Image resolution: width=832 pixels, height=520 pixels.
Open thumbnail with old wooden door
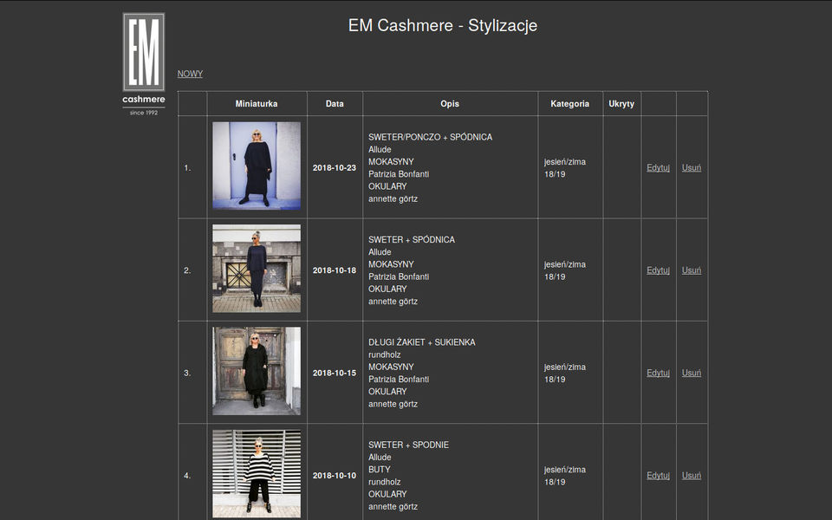(257, 371)
